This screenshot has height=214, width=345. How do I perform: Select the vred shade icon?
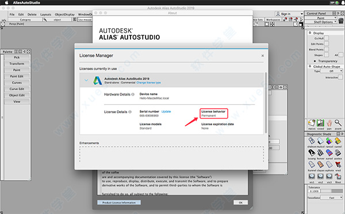tap(338, 165)
